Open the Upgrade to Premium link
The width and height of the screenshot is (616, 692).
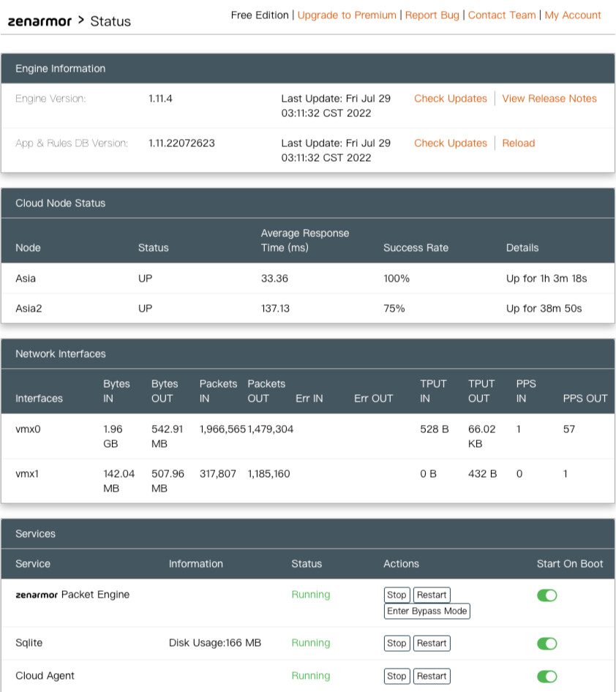tap(346, 15)
